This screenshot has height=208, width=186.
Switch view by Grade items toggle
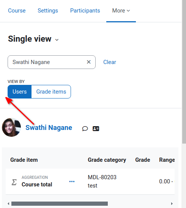(51, 92)
